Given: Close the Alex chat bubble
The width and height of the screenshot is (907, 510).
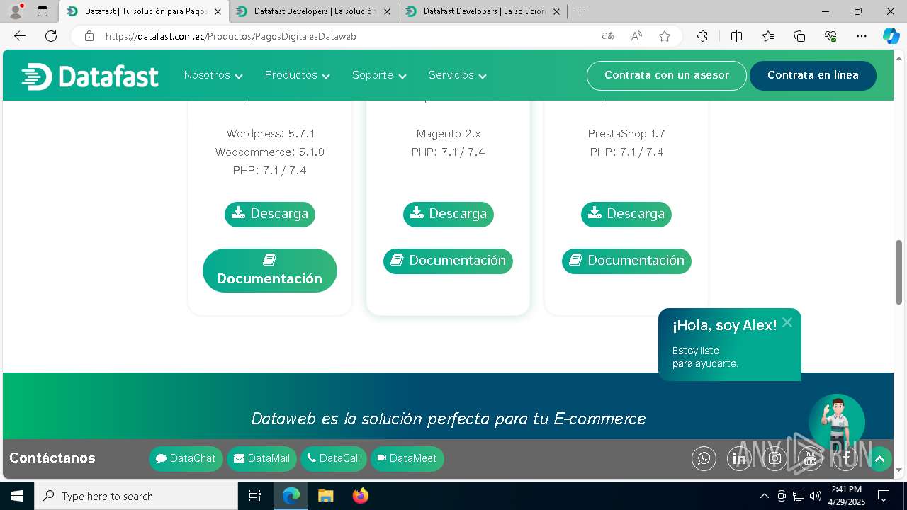Looking at the screenshot, I should [787, 322].
